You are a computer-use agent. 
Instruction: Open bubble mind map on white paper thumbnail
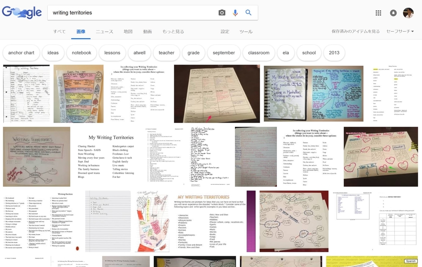click(294, 221)
